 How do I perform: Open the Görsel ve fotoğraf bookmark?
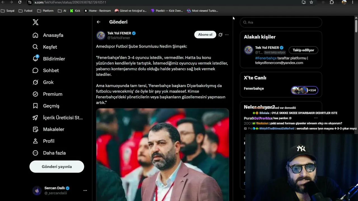[x=131, y=11]
